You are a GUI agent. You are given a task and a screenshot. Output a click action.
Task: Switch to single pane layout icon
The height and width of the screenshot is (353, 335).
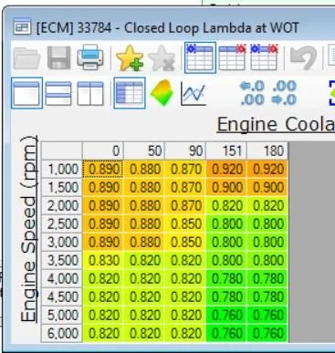26,93
